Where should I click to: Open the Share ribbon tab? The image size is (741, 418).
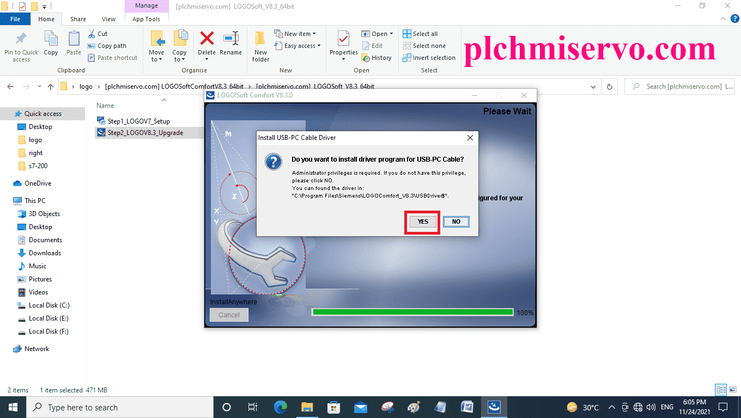(x=78, y=19)
